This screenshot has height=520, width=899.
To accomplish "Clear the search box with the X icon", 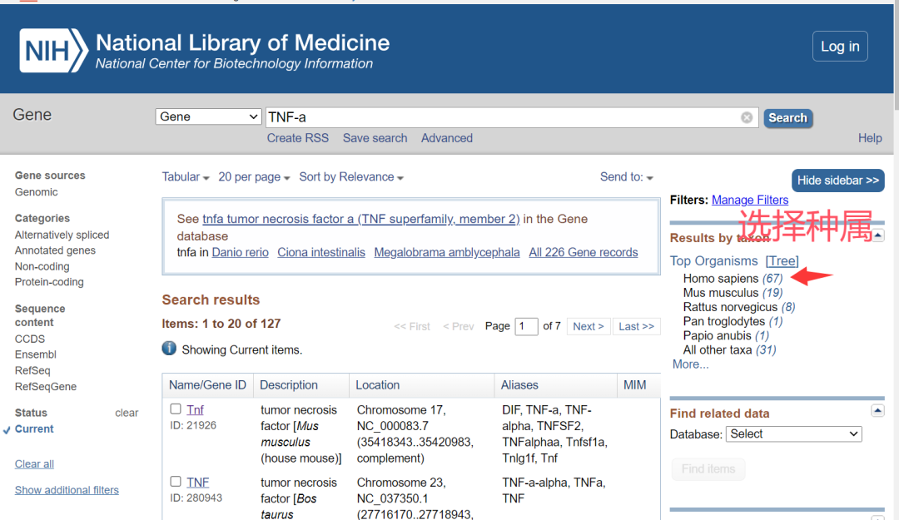I will (x=747, y=117).
